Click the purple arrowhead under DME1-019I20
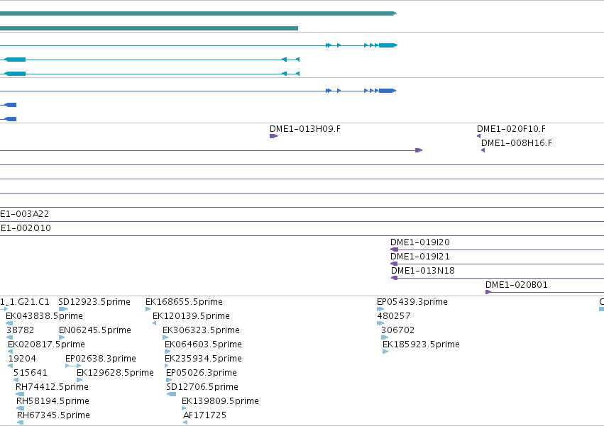The width and height of the screenshot is (604, 426). pos(394,250)
